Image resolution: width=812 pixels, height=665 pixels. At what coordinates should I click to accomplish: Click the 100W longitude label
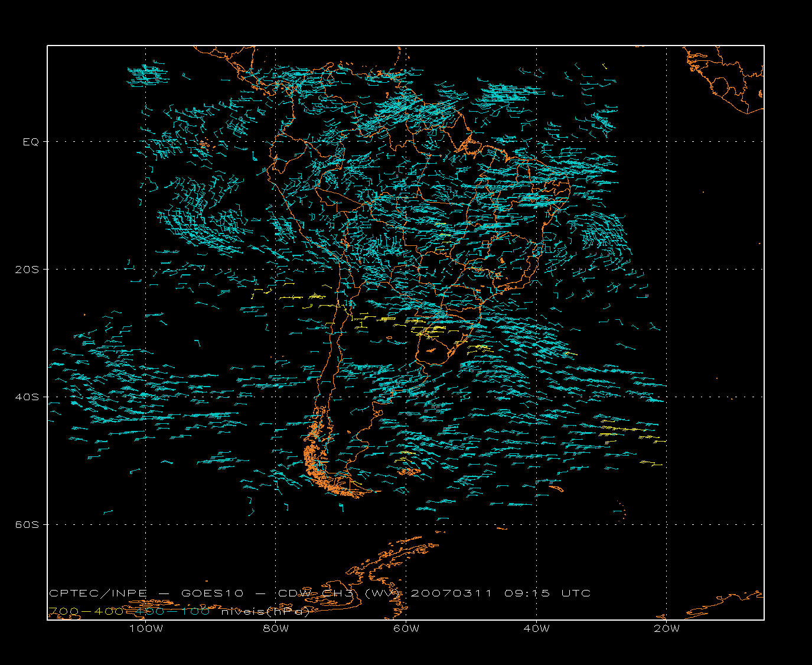click(146, 628)
